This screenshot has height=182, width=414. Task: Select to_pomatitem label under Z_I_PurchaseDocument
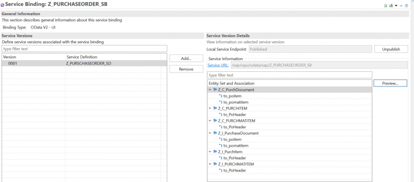pos(236,145)
